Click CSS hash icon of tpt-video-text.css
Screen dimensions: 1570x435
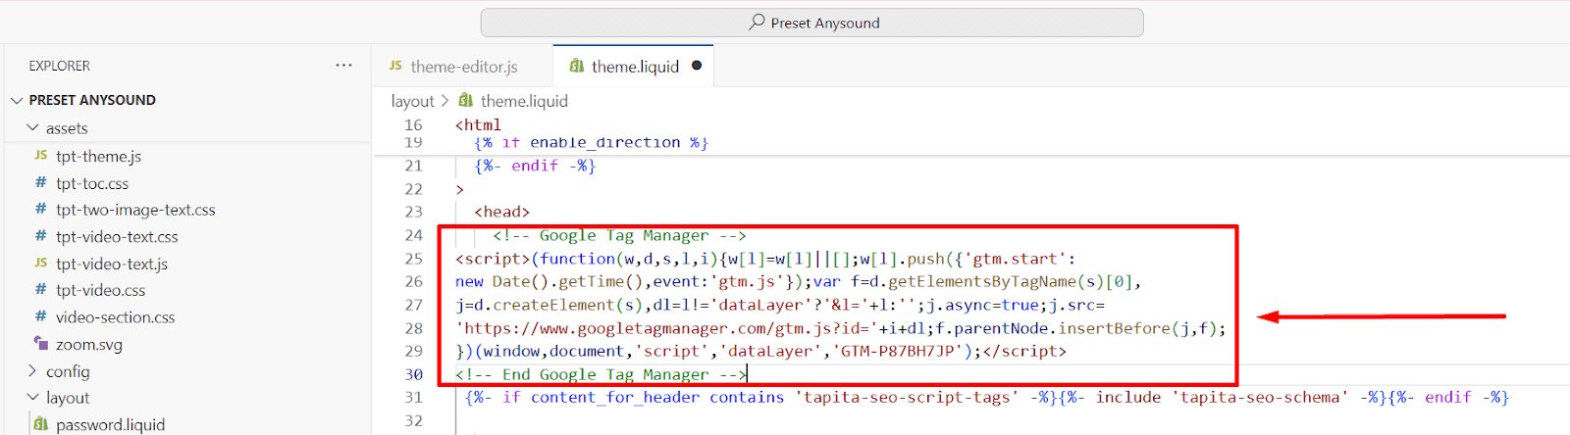click(40, 236)
